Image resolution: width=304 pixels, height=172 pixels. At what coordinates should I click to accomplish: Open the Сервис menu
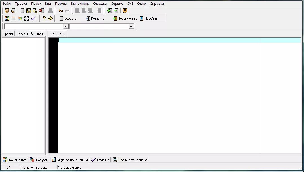tap(117, 3)
